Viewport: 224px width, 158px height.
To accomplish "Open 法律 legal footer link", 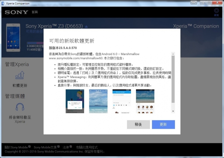I will pyautogui.click(x=67, y=147).
